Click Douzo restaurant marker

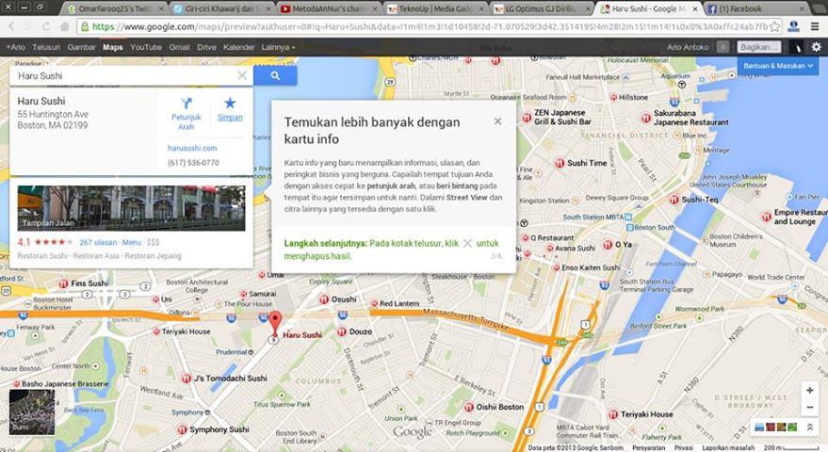[342, 331]
